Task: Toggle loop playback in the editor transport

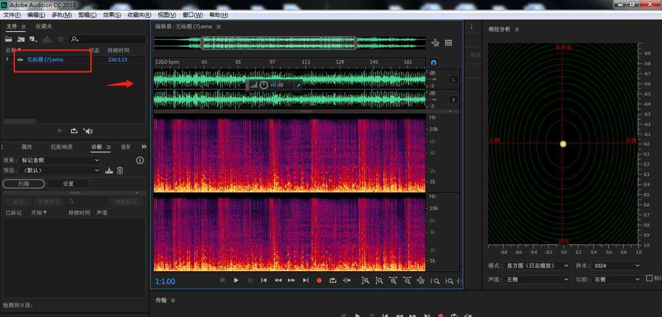Action: 333,281
